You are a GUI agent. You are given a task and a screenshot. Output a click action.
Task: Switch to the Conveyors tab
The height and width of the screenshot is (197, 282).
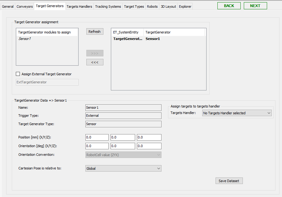click(x=25, y=7)
